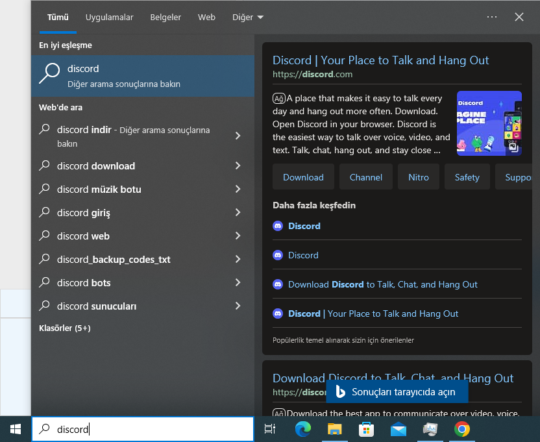
Task: Open the Discord Your Place to Talk headline
Action: pos(380,60)
